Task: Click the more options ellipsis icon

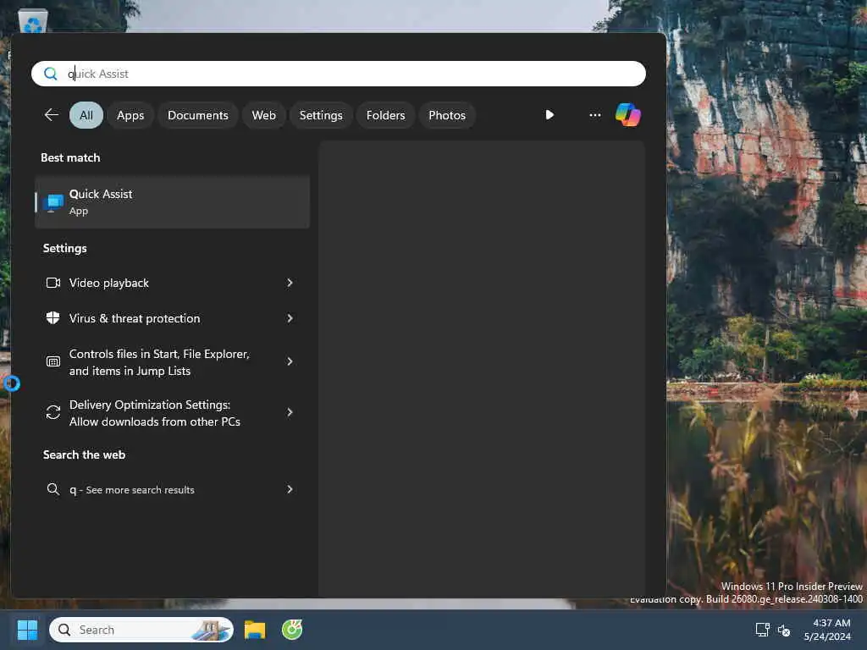Action: click(x=595, y=115)
